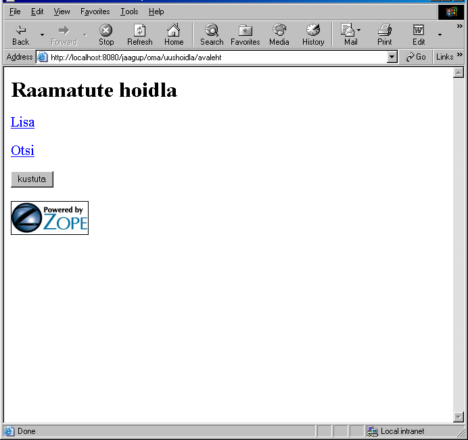
Task: Go back using the Back arrow button
Action: coord(20,35)
